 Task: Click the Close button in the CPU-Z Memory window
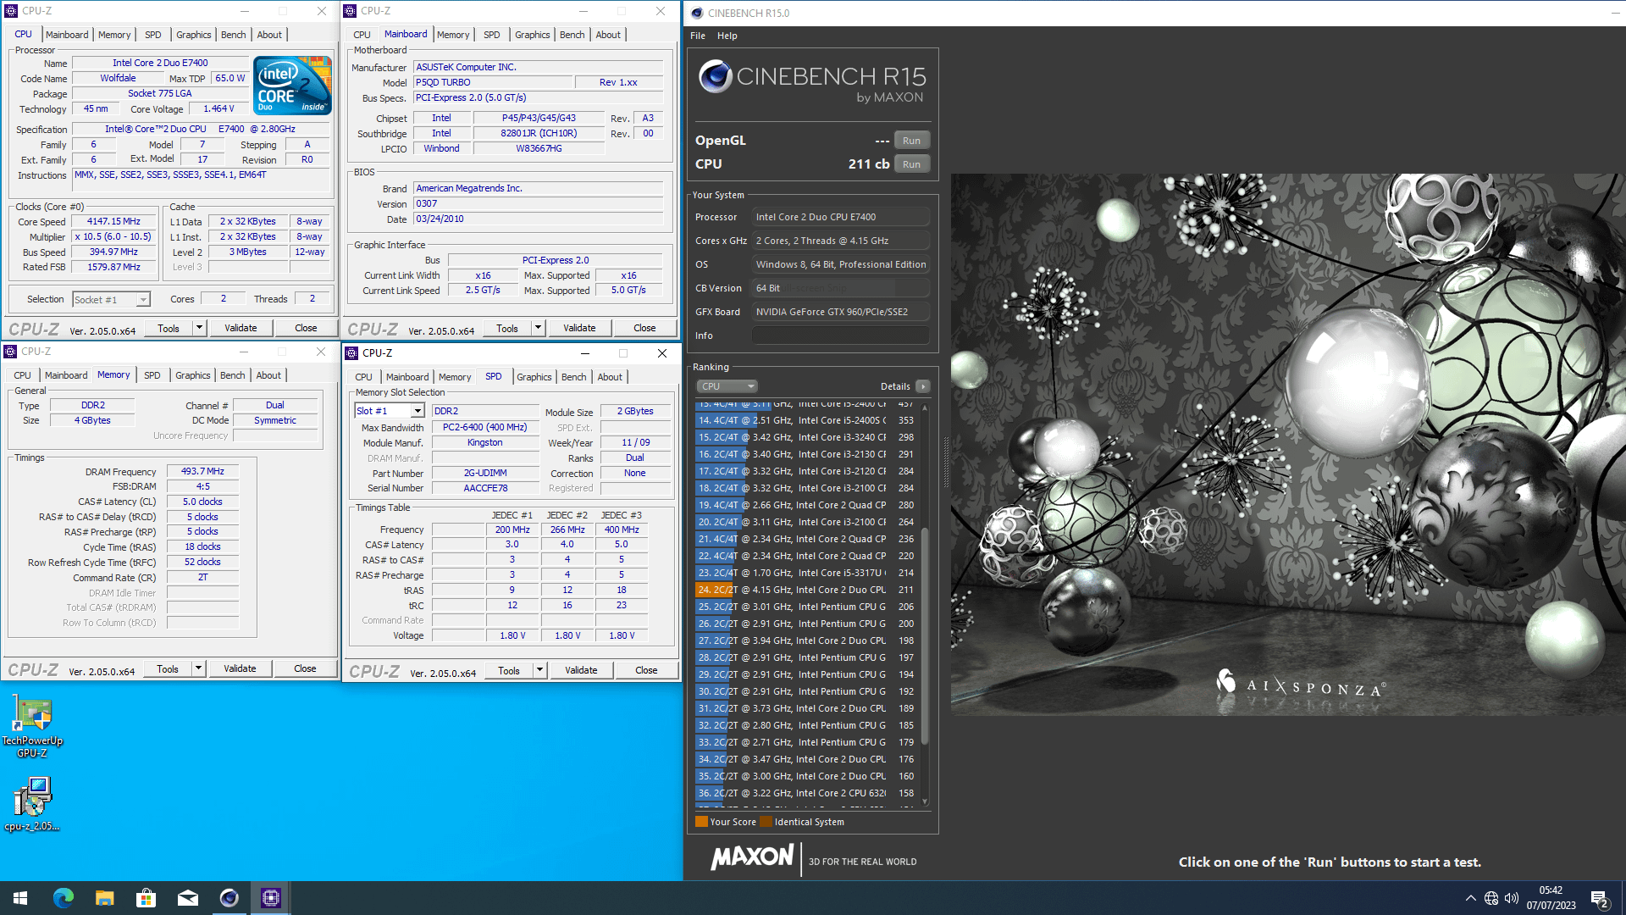[x=305, y=668]
